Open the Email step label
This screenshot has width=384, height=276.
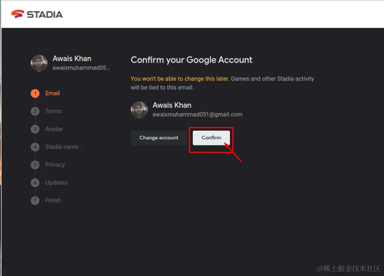[52, 93]
